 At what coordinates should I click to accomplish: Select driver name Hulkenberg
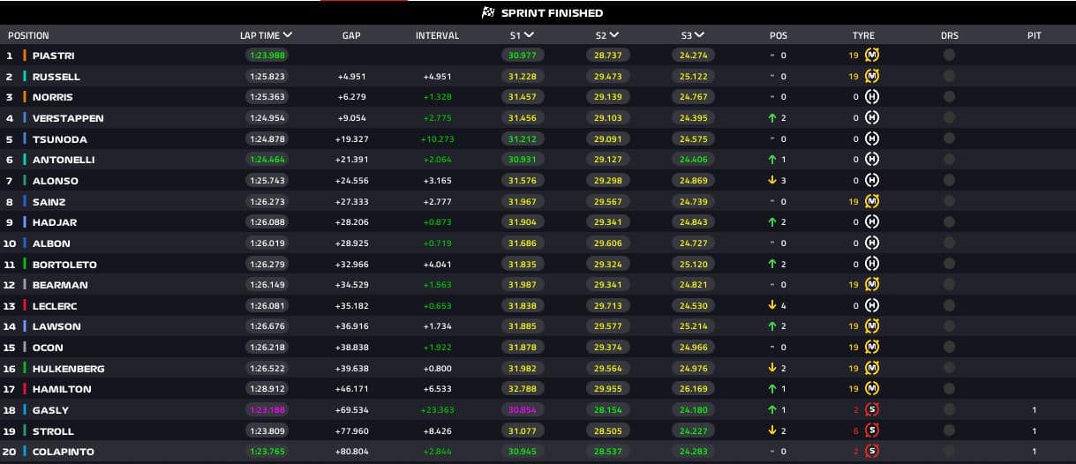click(68, 369)
